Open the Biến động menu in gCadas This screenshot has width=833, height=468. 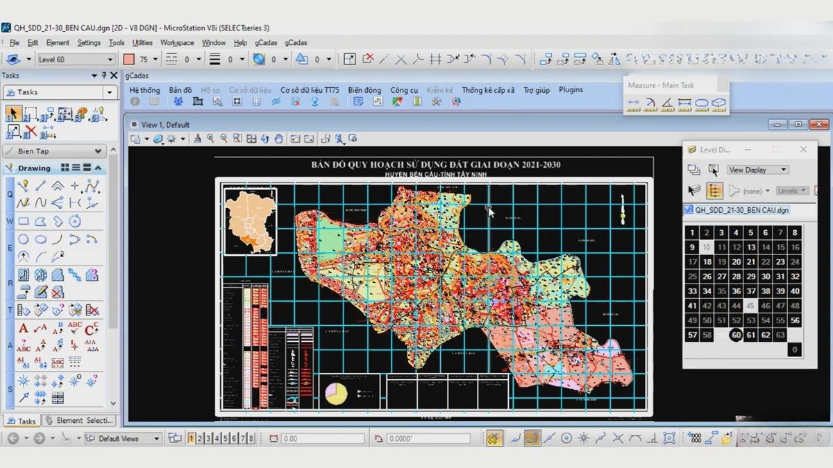click(x=364, y=90)
